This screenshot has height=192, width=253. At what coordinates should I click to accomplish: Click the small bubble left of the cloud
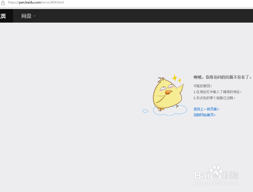click(145, 111)
